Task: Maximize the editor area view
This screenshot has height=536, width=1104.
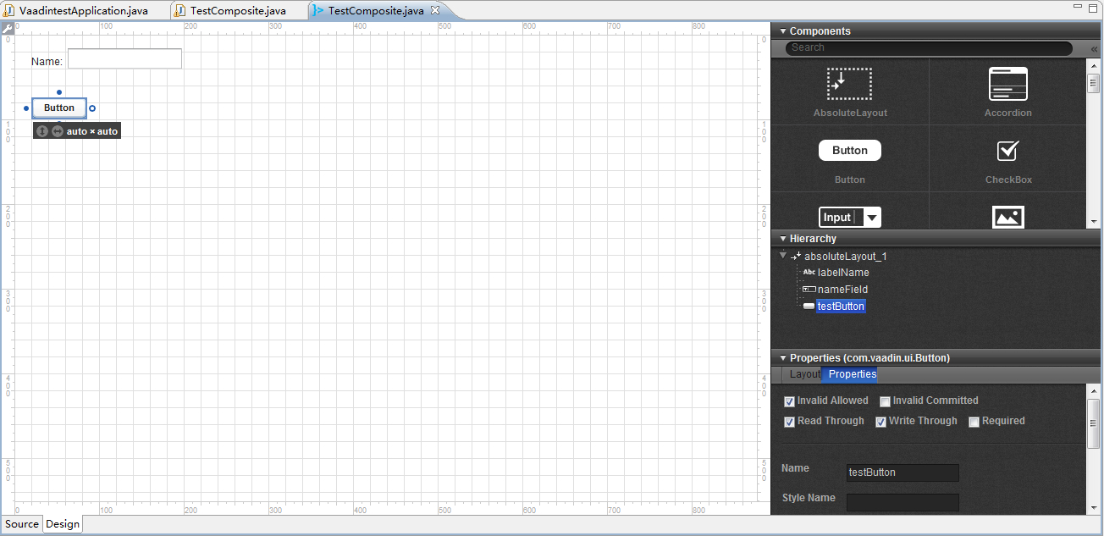Action: click(x=1093, y=7)
